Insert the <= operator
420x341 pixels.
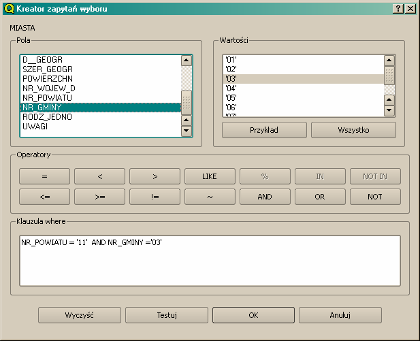coord(44,197)
